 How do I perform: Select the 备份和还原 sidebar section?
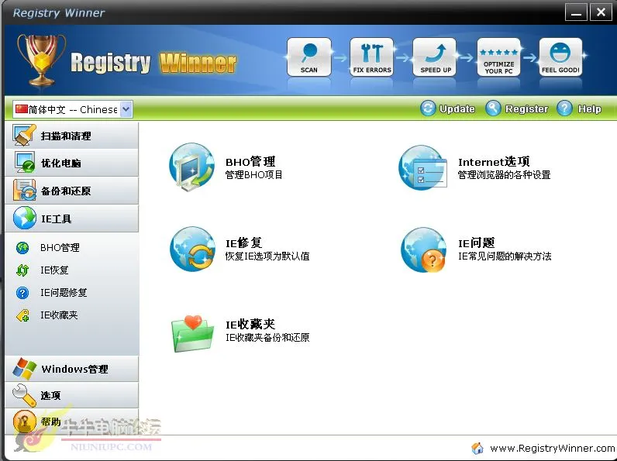[71, 191]
